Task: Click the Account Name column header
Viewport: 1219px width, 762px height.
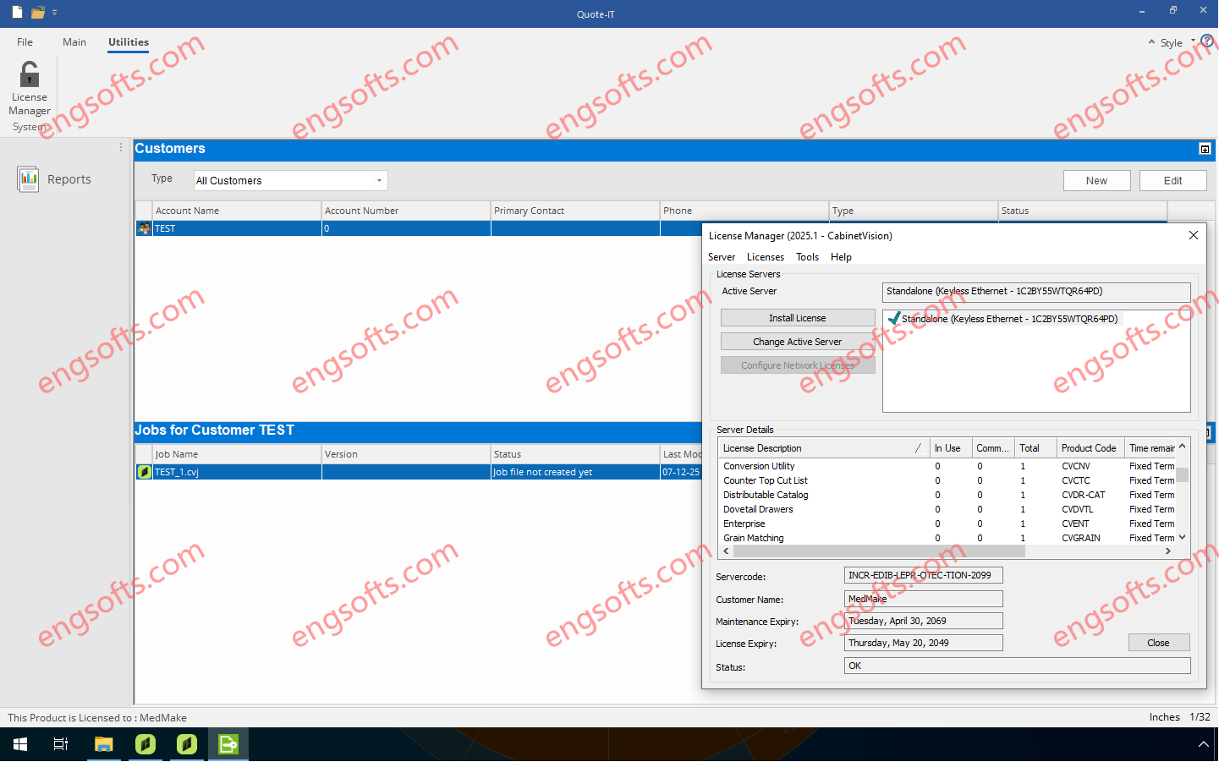Action: tap(237, 211)
